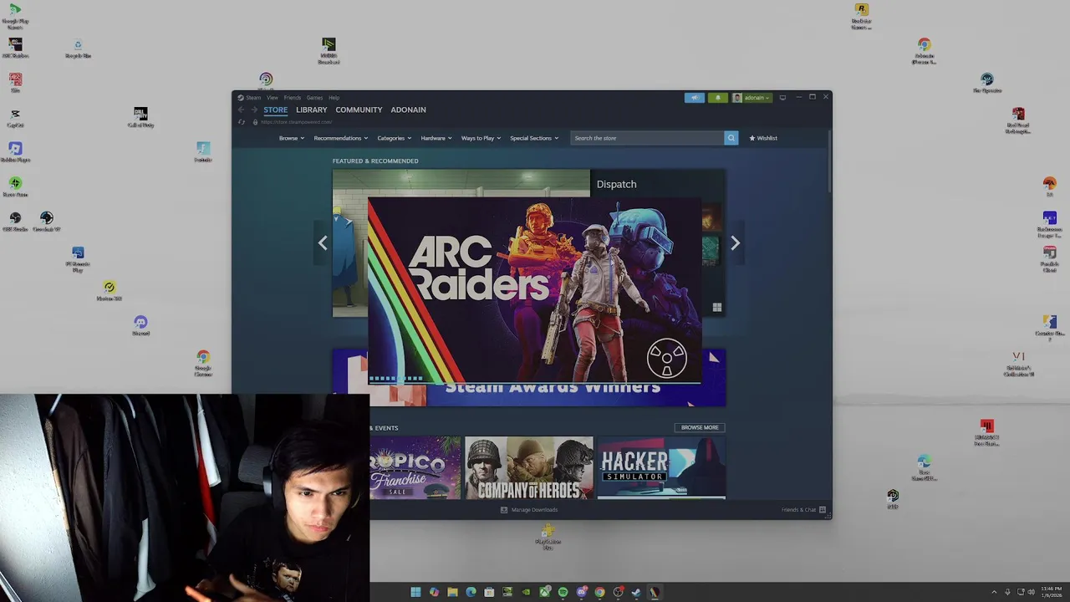The image size is (1070, 602).
Task: Open Xbox app from taskbar
Action: pos(544,592)
